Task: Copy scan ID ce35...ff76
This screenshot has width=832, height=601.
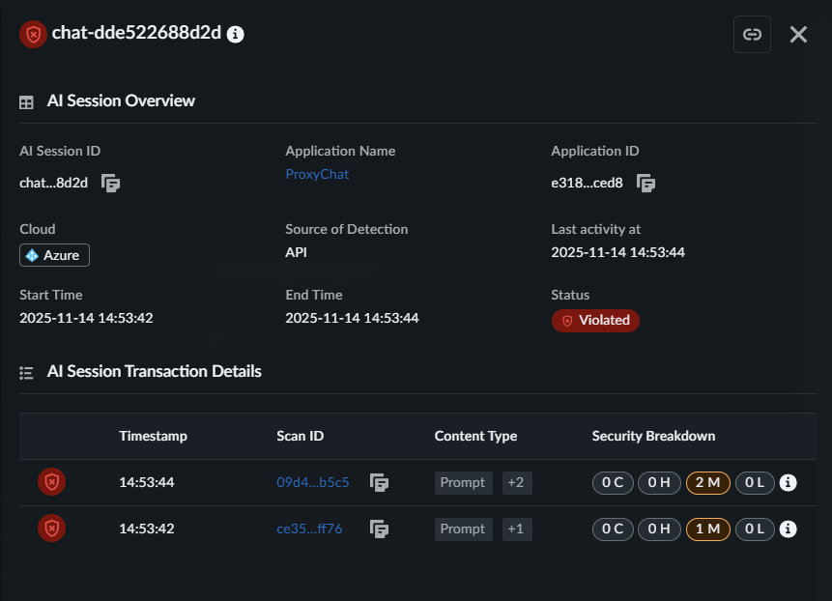Action: click(x=380, y=529)
